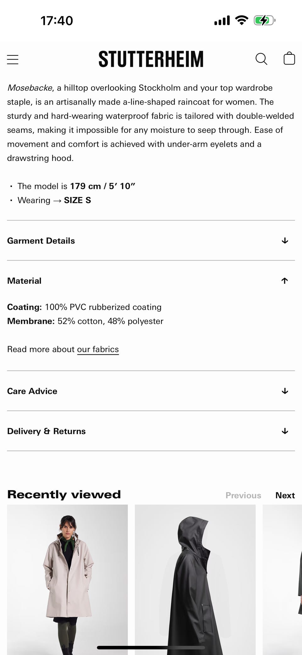The image size is (302, 655).
Task: Tap the Delivery & Returns heading
Action: [x=46, y=431]
